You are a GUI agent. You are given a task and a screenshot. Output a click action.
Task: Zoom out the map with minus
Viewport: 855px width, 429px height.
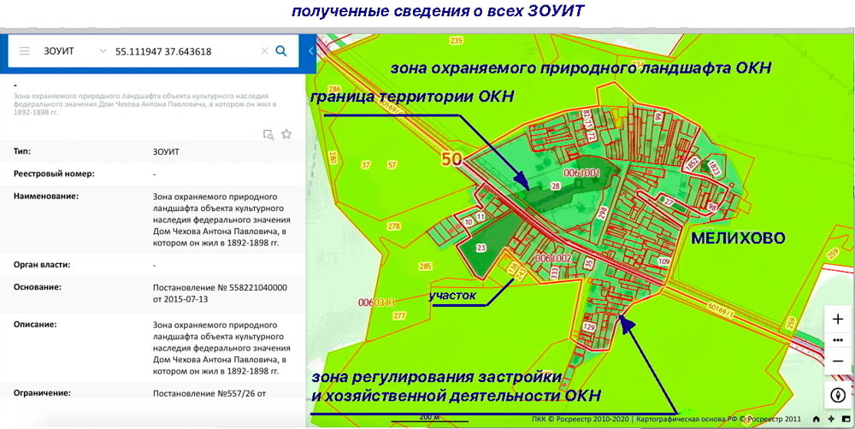tap(838, 361)
